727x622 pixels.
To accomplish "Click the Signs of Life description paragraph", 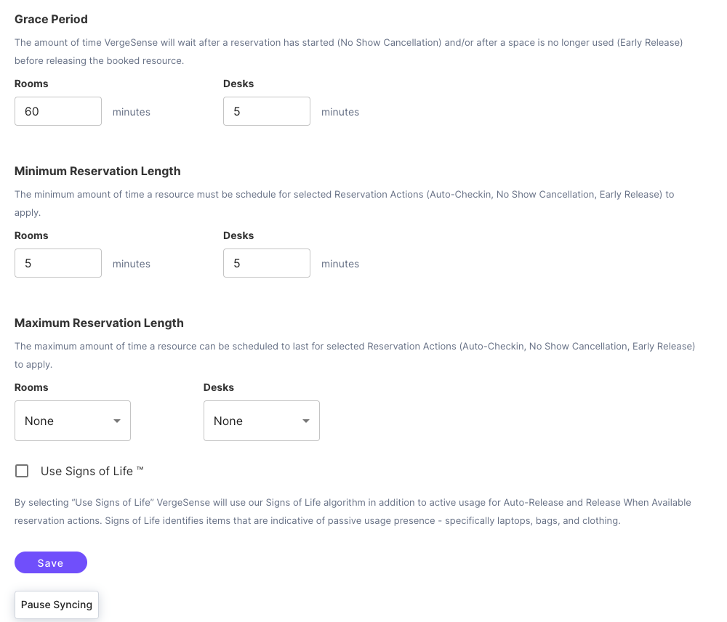I will pos(353,512).
